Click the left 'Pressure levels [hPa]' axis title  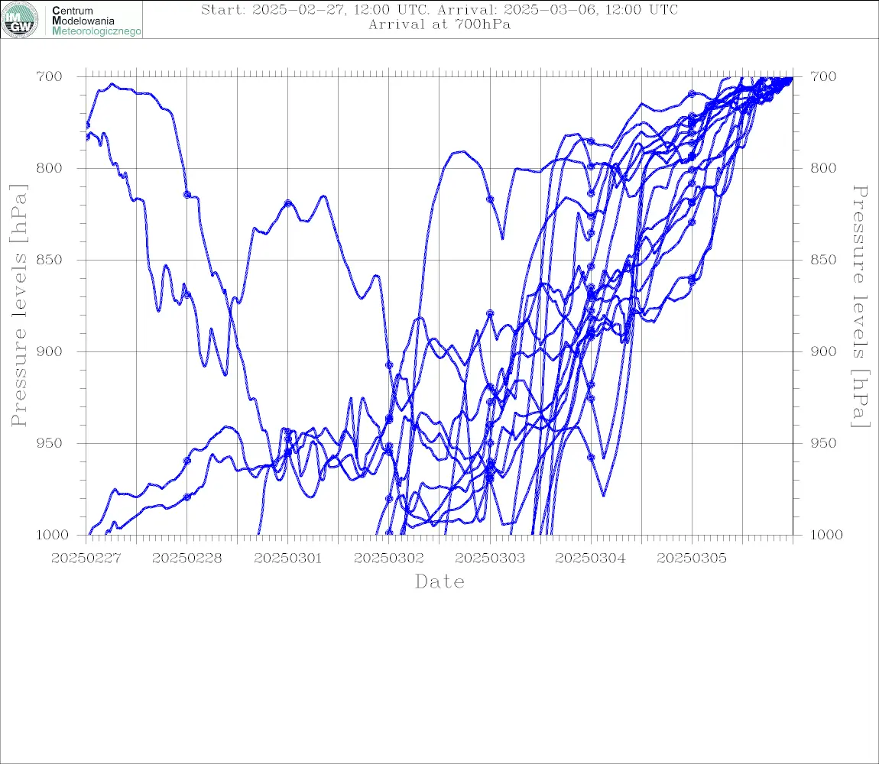[x=18, y=306]
